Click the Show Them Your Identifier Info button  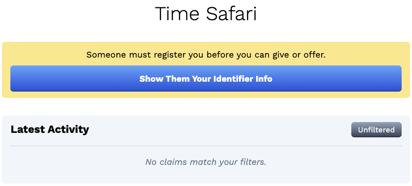click(206, 79)
